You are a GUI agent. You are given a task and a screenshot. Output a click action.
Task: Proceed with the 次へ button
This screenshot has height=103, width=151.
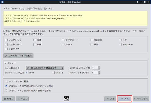point(125,99)
